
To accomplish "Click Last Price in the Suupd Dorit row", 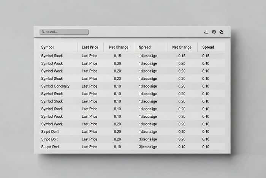I will pyautogui.click(x=89, y=147).
